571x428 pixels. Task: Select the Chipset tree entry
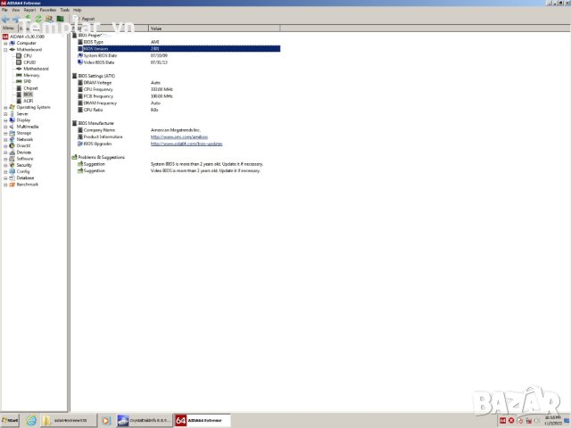(30, 87)
